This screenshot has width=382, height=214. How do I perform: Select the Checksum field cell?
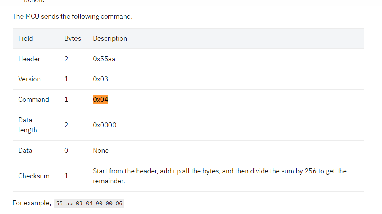tap(34, 176)
